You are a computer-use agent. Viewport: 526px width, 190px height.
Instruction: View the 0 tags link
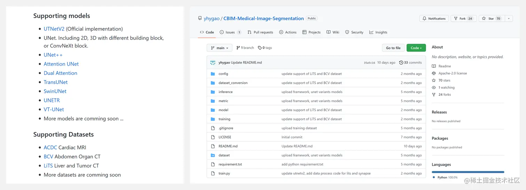point(265,48)
